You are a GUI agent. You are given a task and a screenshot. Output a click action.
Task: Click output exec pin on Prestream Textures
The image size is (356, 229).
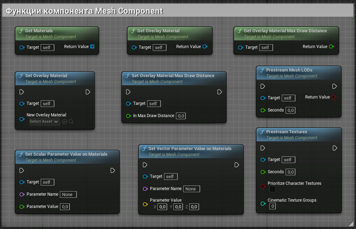pos(335,148)
